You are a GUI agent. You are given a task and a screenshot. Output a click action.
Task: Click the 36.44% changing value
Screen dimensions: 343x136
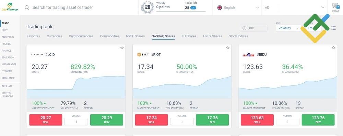(x=292, y=67)
